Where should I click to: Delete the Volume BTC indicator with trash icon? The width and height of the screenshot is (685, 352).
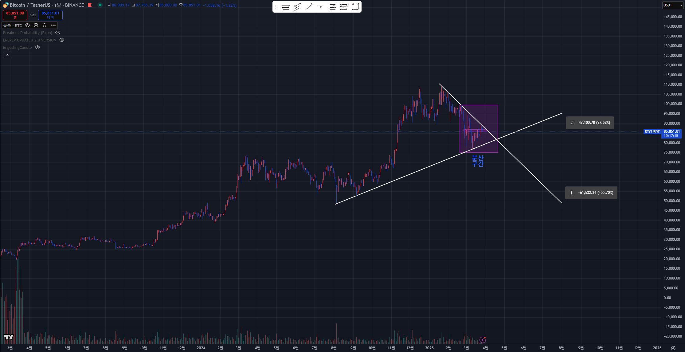click(x=45, y=25)
